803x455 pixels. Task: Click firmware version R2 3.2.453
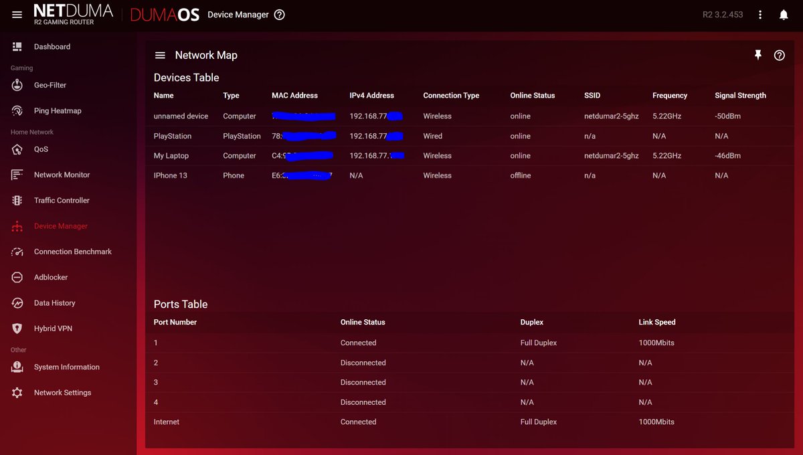723,14
